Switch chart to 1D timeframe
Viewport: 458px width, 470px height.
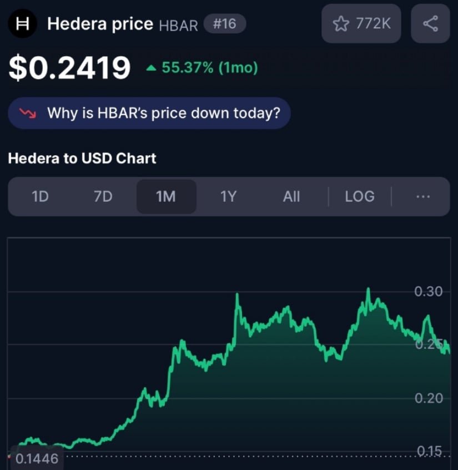tap(40, 197)
